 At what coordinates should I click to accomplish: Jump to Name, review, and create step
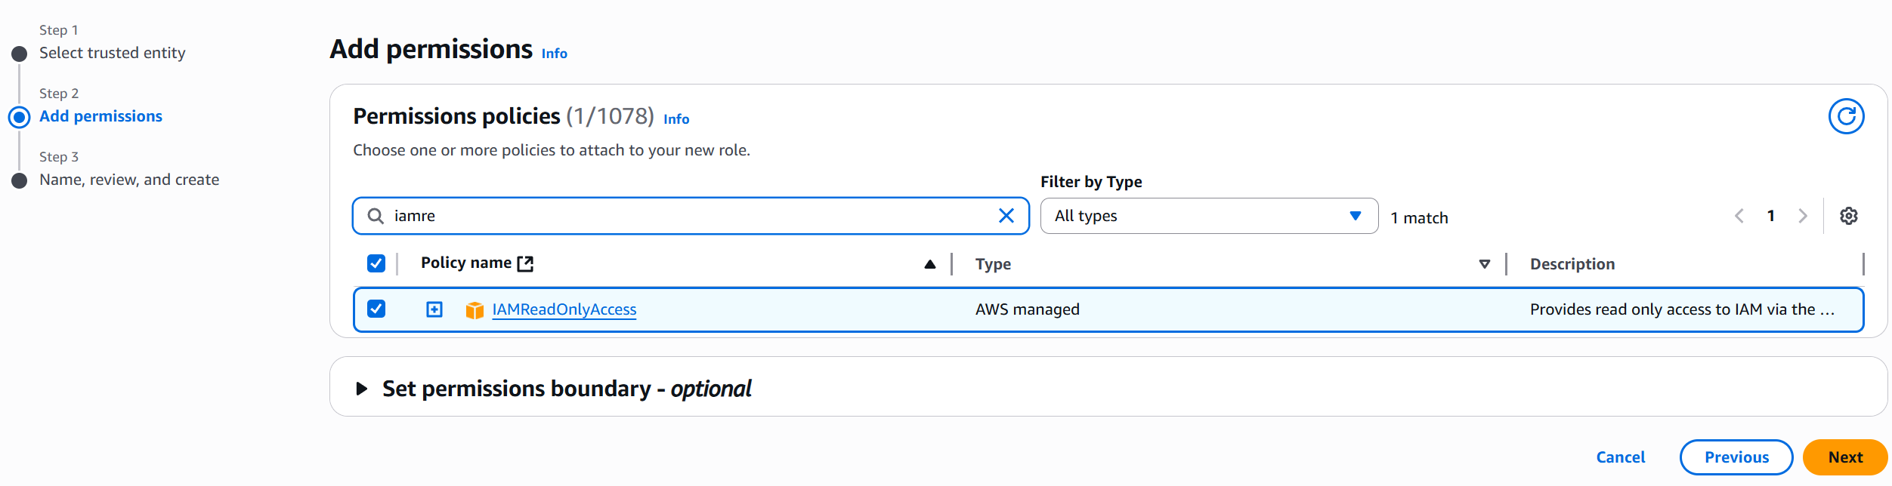(129, 180)
